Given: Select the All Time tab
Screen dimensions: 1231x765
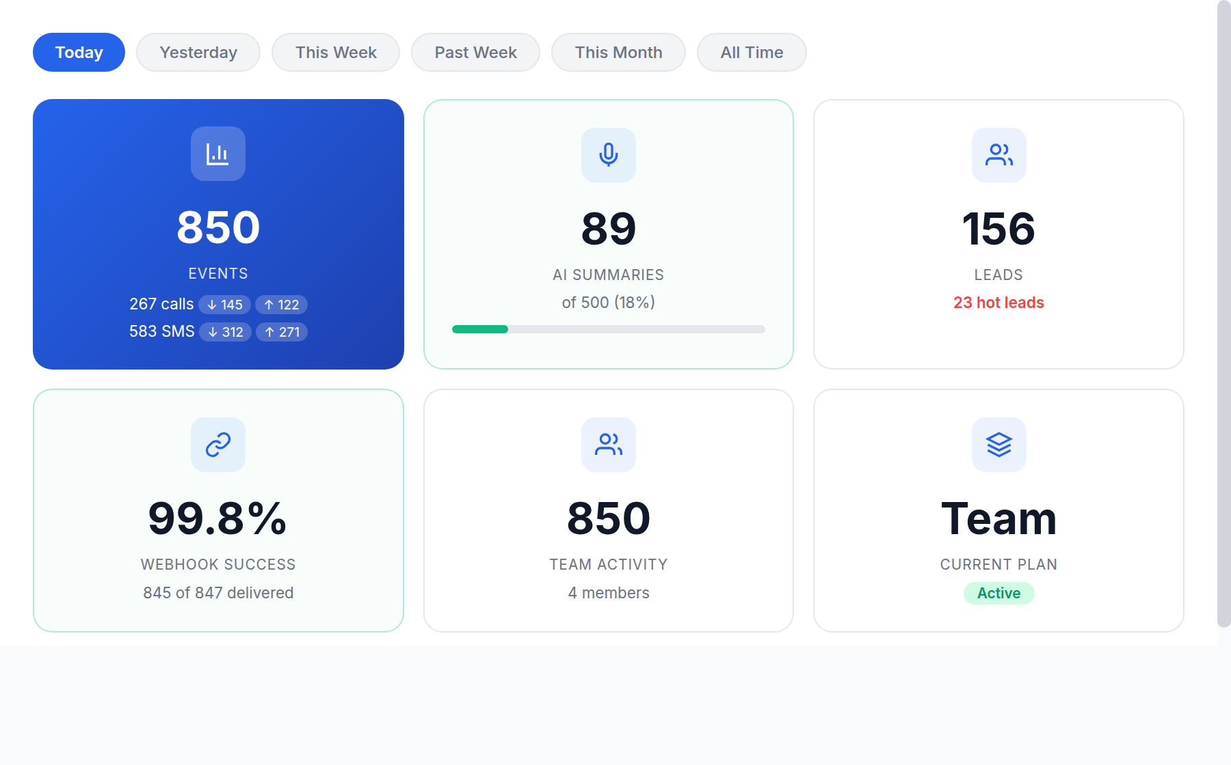Looking at the screenshot, I should pyautogui.click(x=751, y=52).
